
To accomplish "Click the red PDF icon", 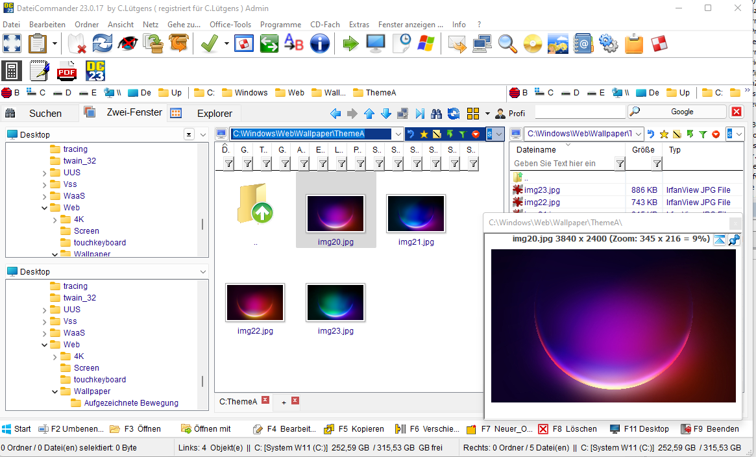I will (67, 70).
